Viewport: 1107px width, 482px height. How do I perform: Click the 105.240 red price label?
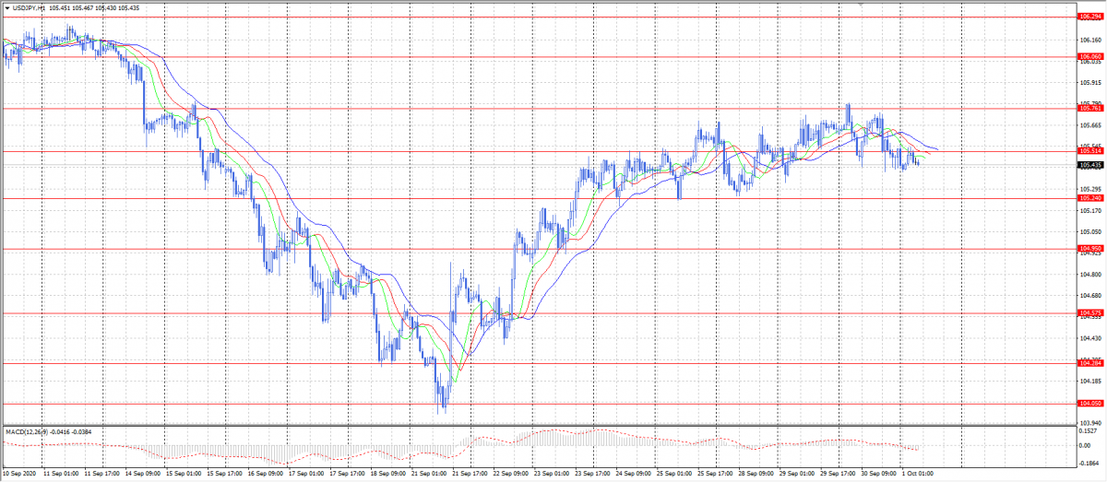1090,198
